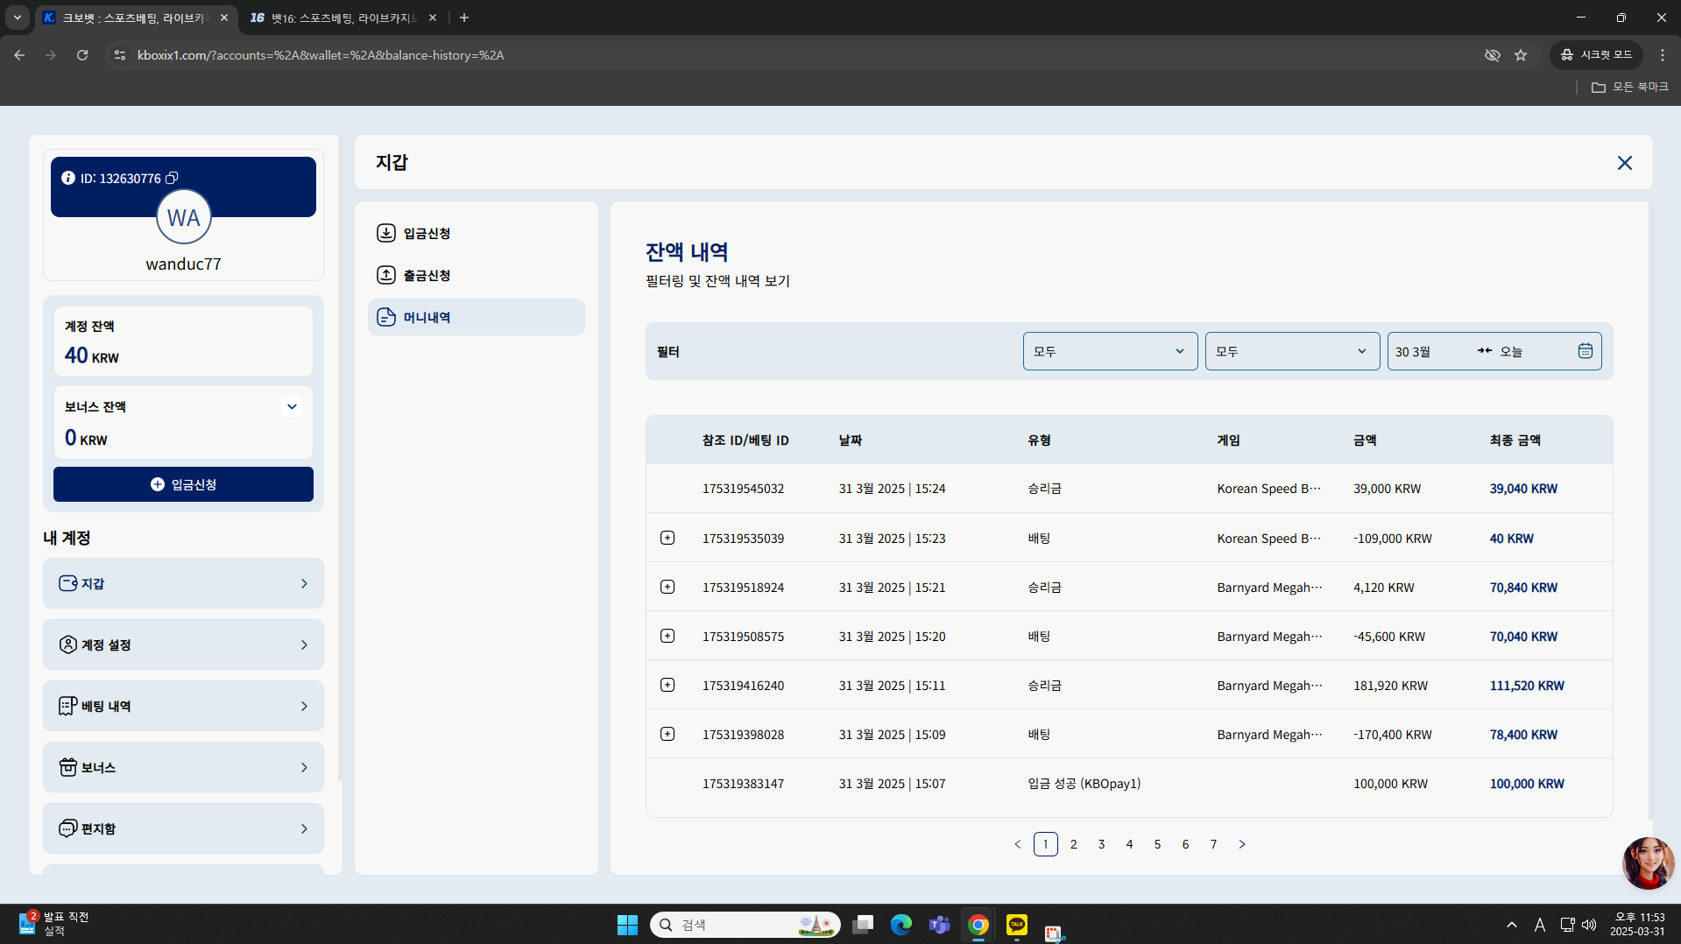Close the 지갑 panel with X
The image size is (1681, 944).
click(1624, 163)
